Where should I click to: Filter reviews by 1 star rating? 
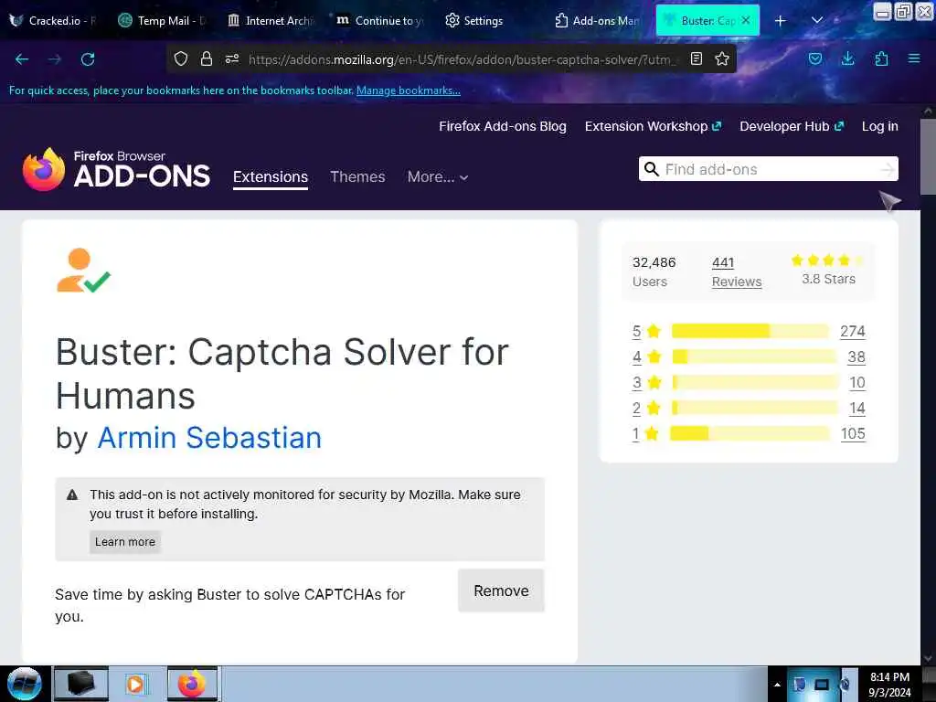pyautogui.click(x=645, y=433)
